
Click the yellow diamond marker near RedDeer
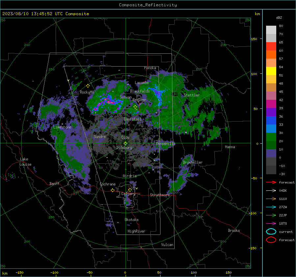[135, 107]
